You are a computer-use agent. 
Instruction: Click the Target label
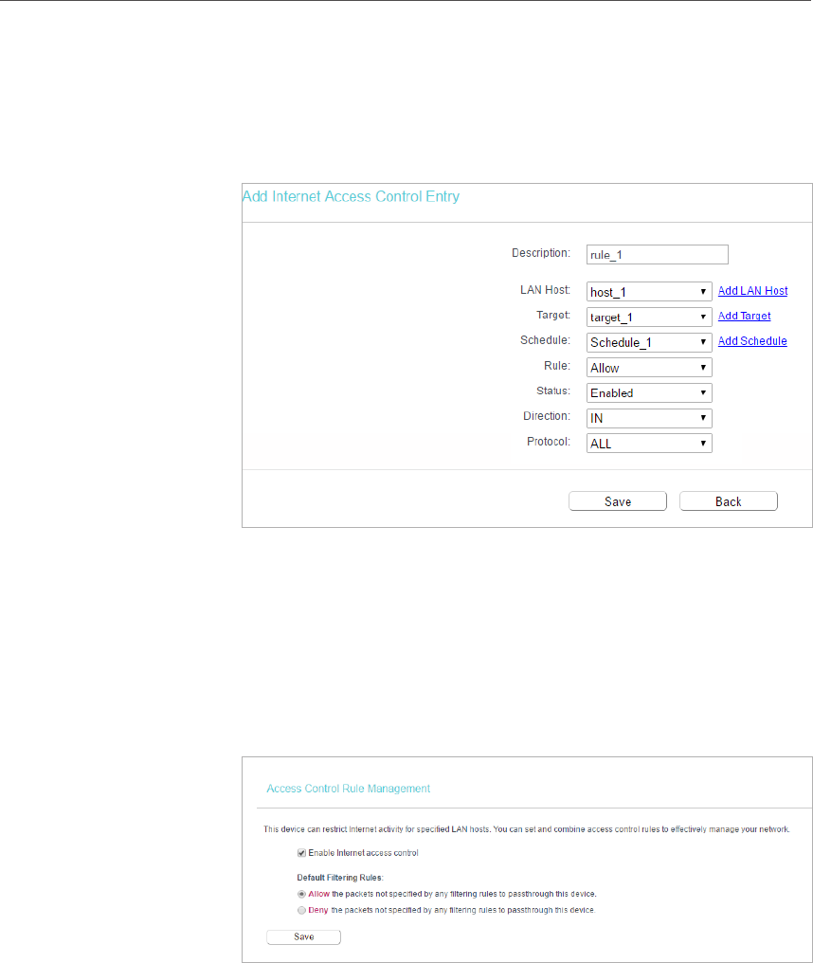(x=553, y=315)
